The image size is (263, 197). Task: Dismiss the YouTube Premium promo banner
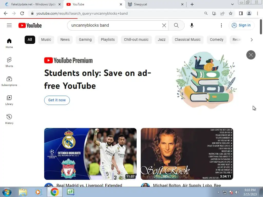pyautogui.click(x=251, y=55)
